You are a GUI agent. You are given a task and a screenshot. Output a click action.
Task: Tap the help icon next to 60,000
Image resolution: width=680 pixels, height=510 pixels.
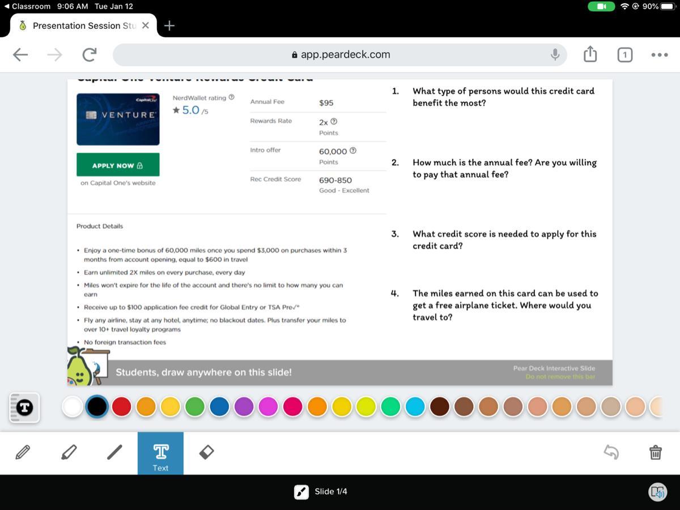pyautogui.click(x=353, y=151)
